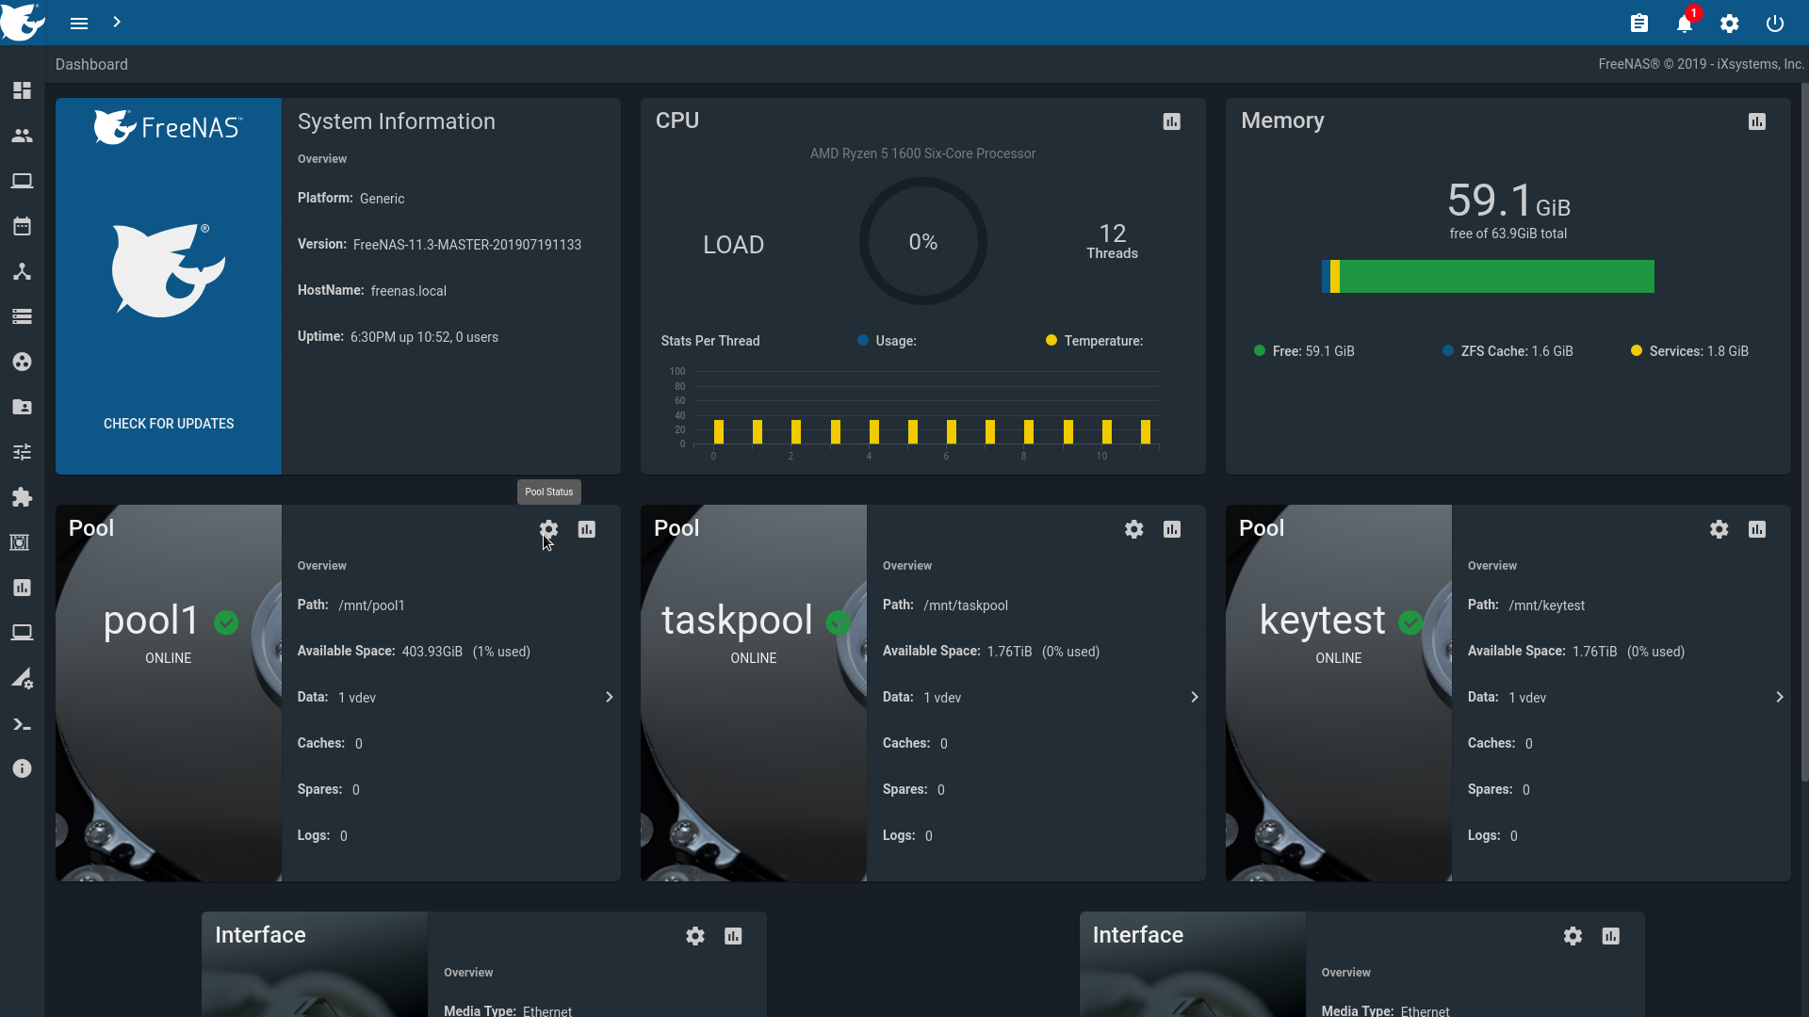
Task: Click the iXsystems copyright text
Action: (x=1701, y=64)
